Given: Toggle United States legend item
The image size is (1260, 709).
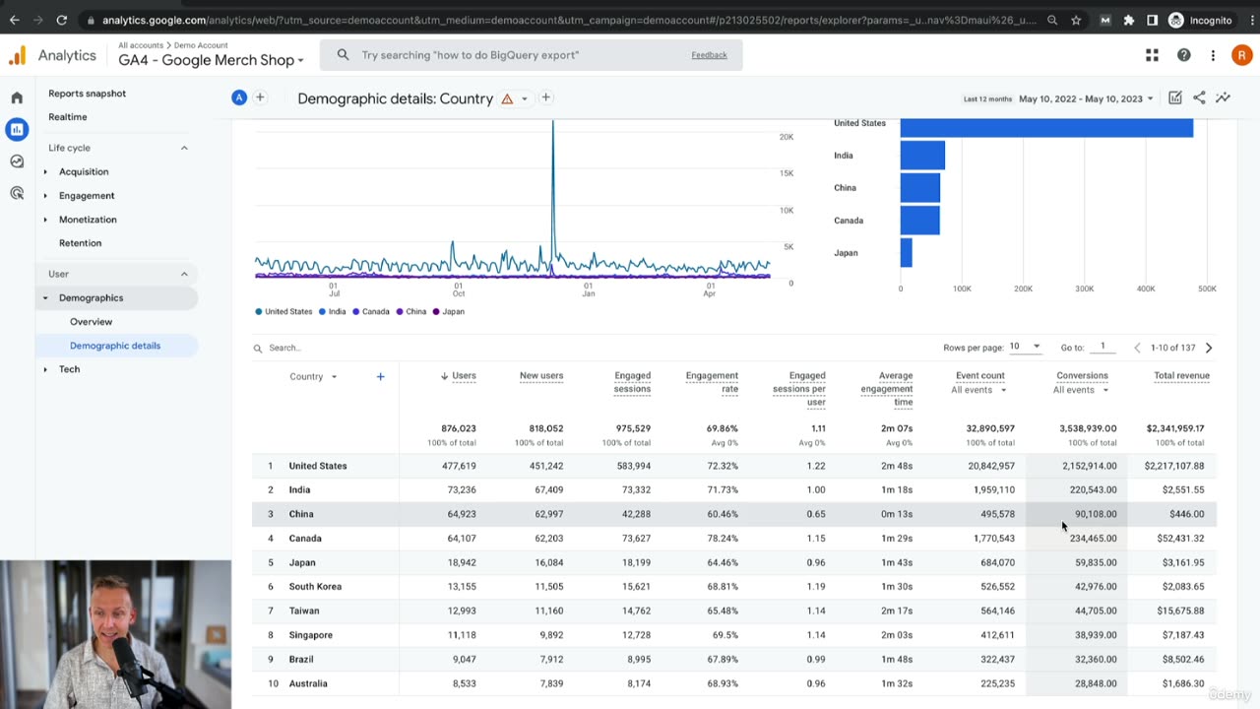Looking at the screenshot, I should pyautogui.click(x=283, y=311).
